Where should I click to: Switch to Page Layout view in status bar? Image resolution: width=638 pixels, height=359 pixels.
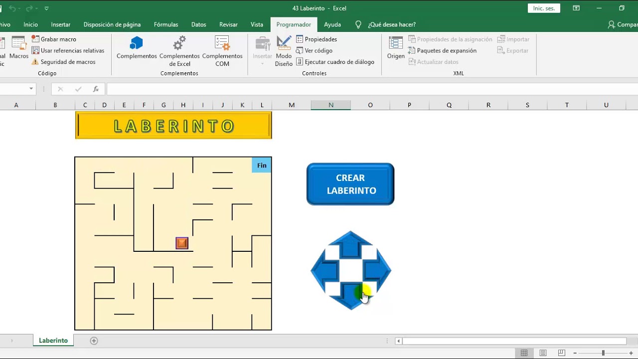click(543, 353)
